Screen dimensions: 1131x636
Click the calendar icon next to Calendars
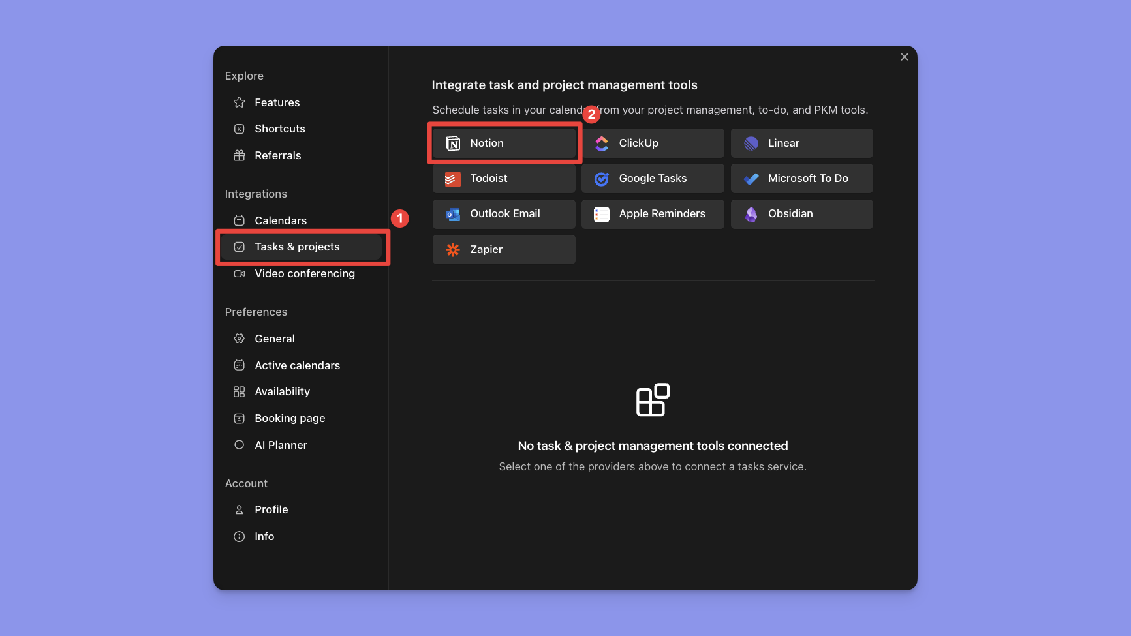tap(240, 220)
